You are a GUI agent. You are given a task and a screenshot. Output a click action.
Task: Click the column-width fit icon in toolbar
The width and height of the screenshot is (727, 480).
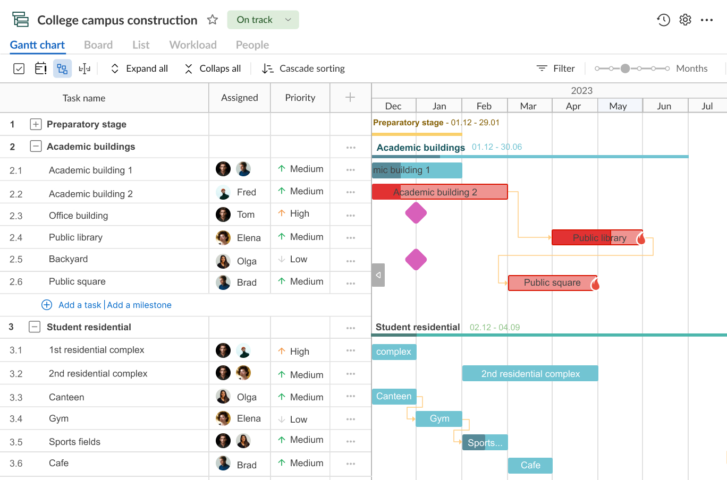click(84, 68)
